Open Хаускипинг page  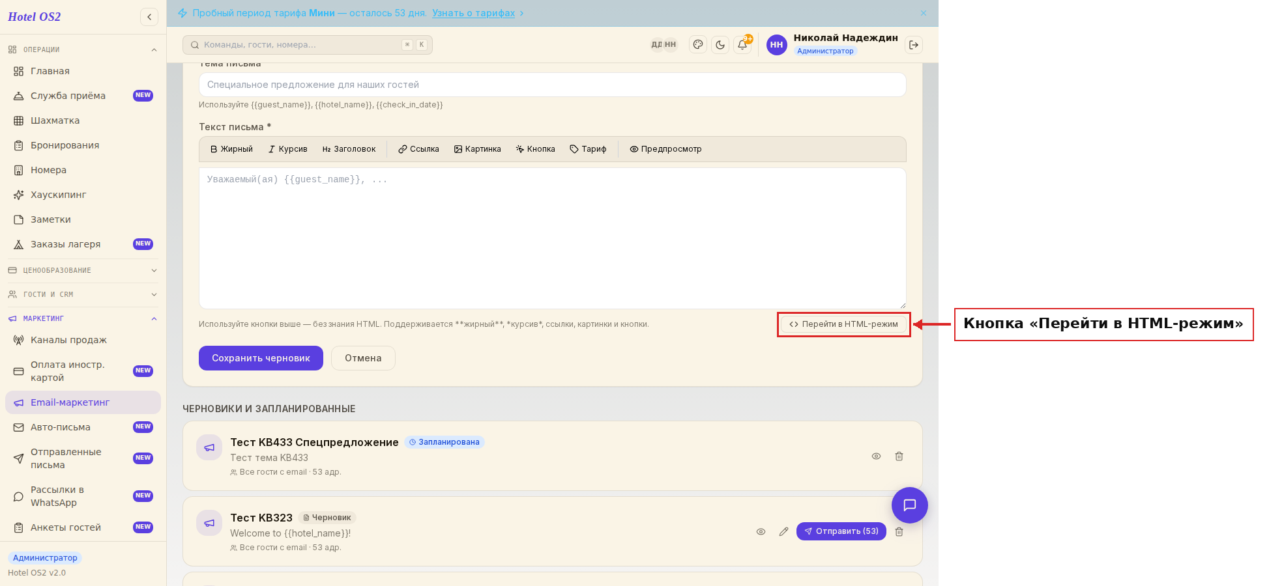click(x=83, y=195)
